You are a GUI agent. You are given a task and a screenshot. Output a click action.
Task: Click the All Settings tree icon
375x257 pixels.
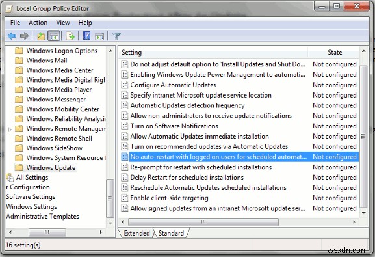[10, 177]
